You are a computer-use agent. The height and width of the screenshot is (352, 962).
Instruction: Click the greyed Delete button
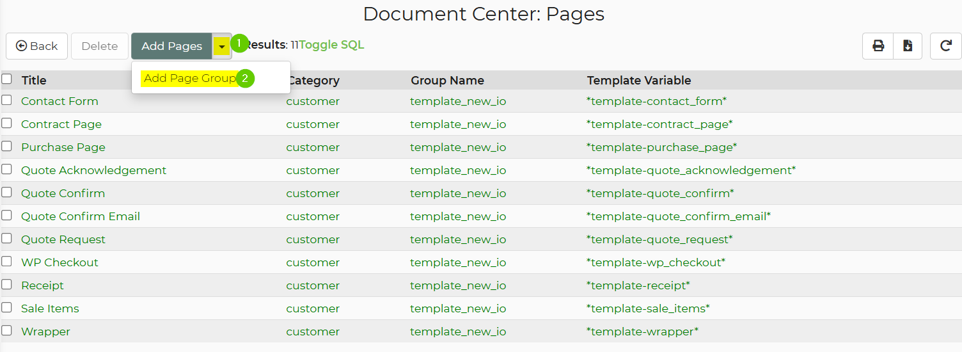[100, 46]
